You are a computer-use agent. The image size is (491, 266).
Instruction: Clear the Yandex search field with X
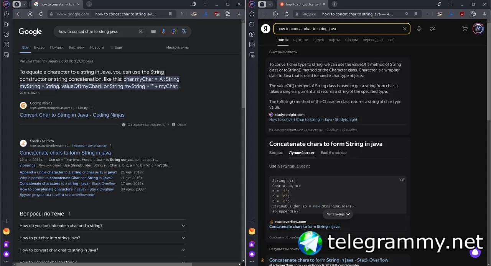[x=405, y=29]
